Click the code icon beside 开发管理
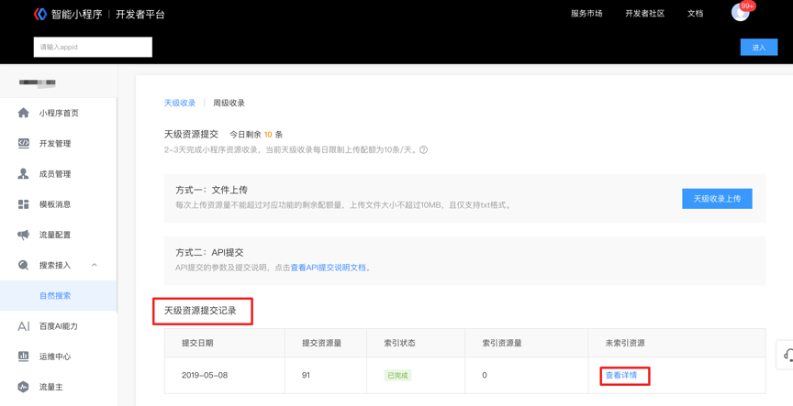 (23, 143)
